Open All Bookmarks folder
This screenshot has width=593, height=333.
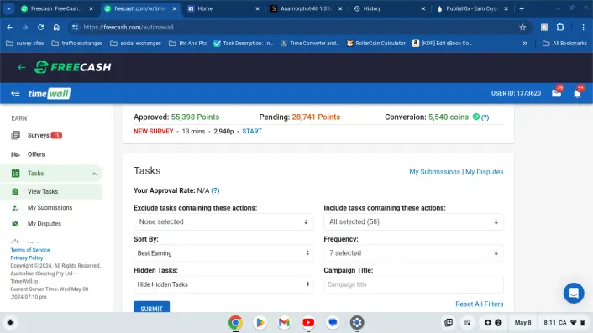565,44
